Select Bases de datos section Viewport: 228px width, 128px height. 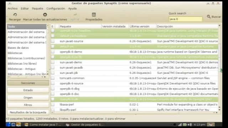(27, 48)
